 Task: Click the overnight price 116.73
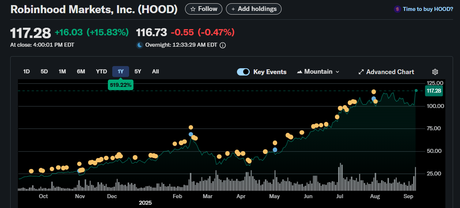click(151, 32)
